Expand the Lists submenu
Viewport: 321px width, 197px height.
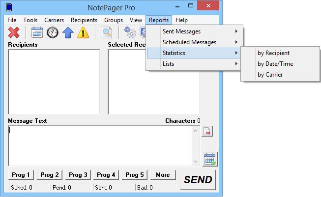click(194, 64)
